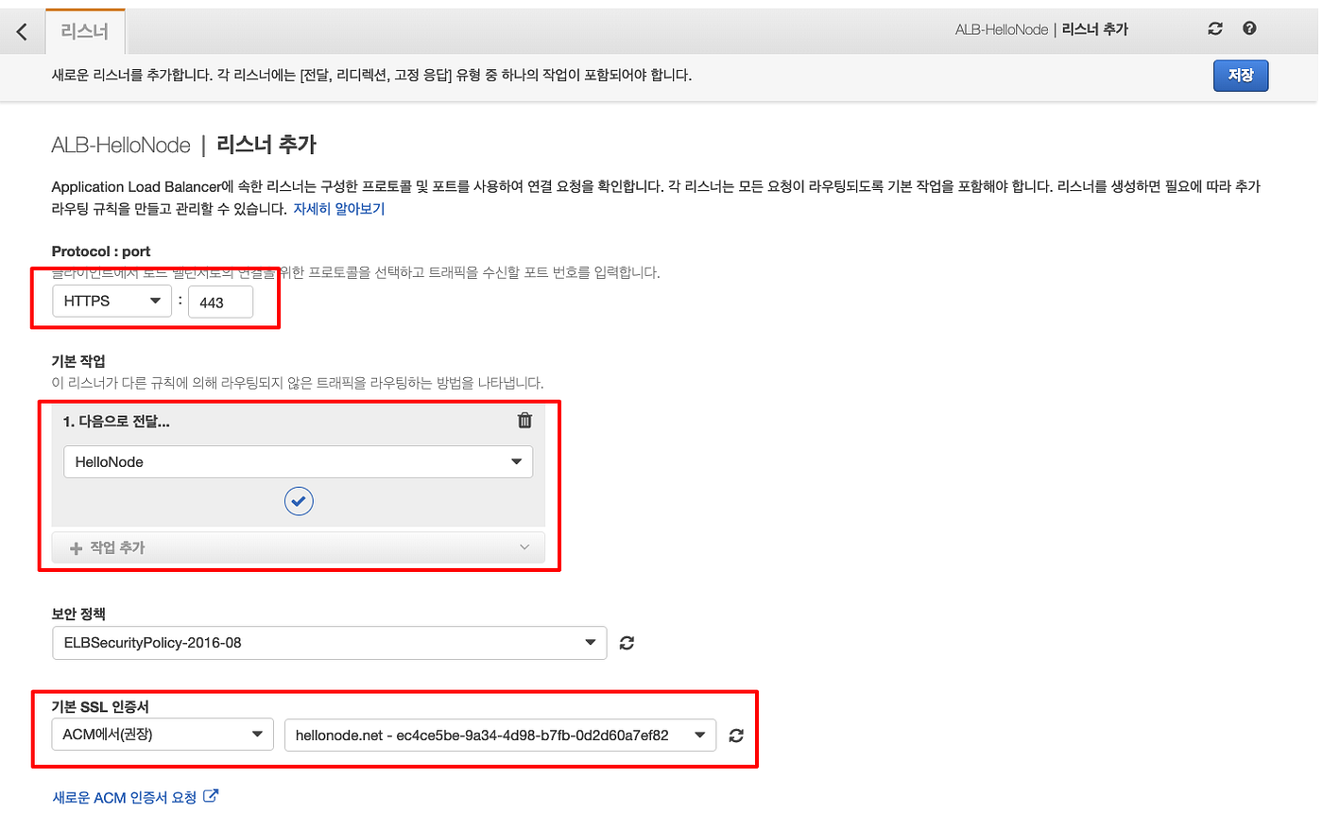Click the page refresh icon in the header
The height and width of the screenshot is (831, 1323).
pos(1214,28)
